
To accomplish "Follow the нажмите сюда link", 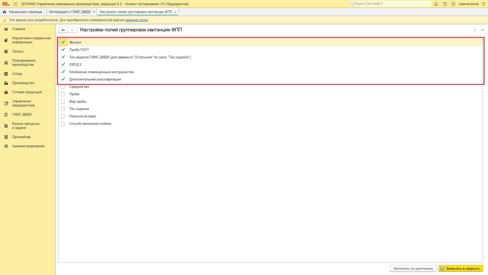I will tap(136, 20).
